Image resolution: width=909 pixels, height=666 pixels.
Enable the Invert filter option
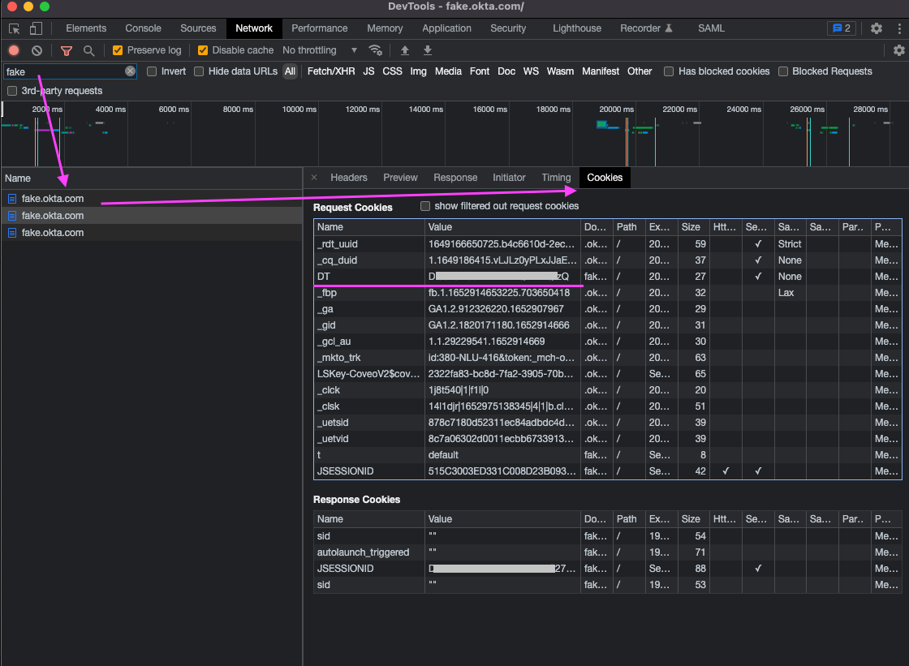click(x=152, y=71)
